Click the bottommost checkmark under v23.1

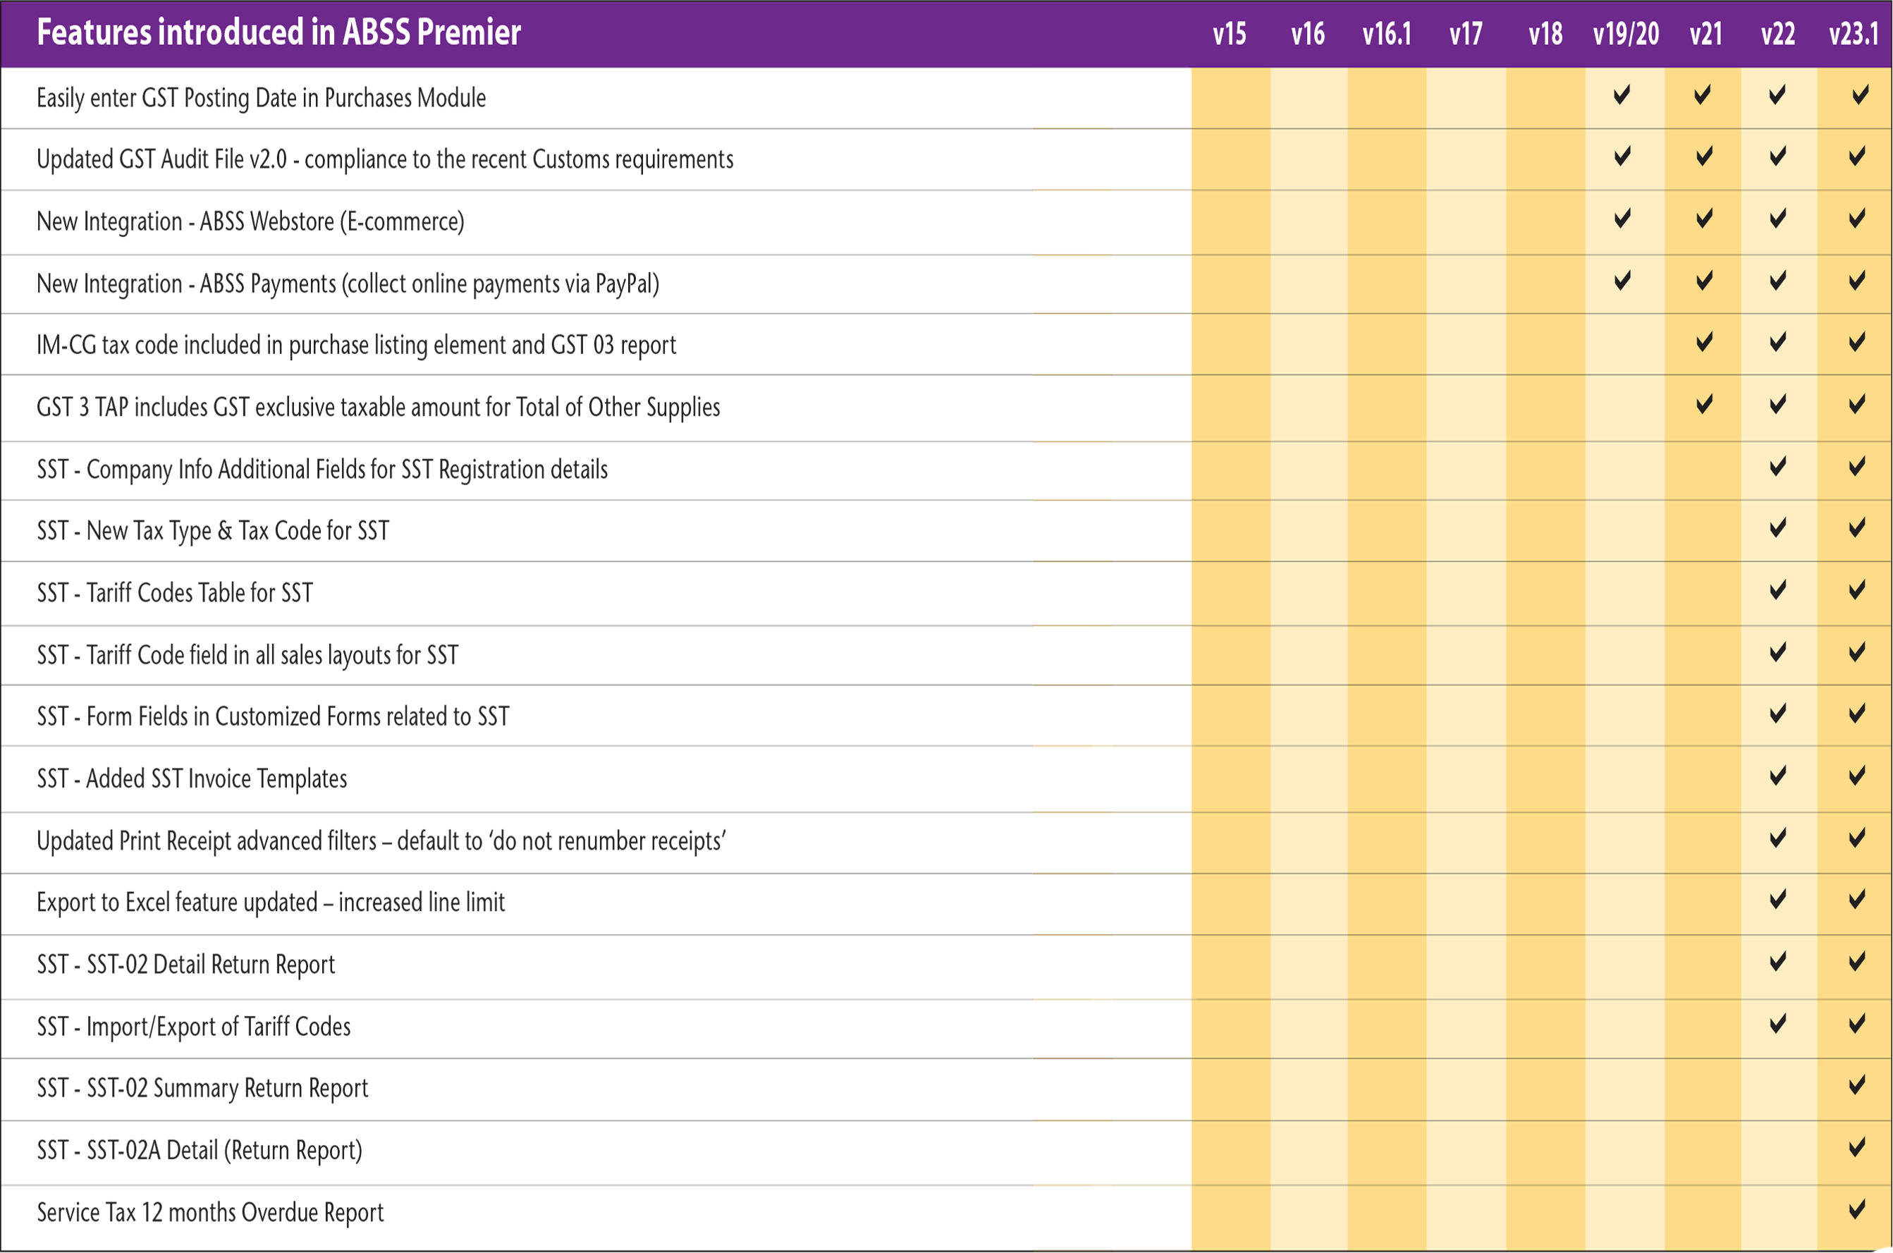point(1857,1209)
